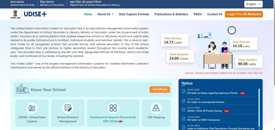
Task: Open Data Capture Formats
Action: point(134,14)
